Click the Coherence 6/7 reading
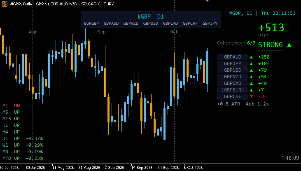Viewport: 301px width, 171px height. pos(236,43)
